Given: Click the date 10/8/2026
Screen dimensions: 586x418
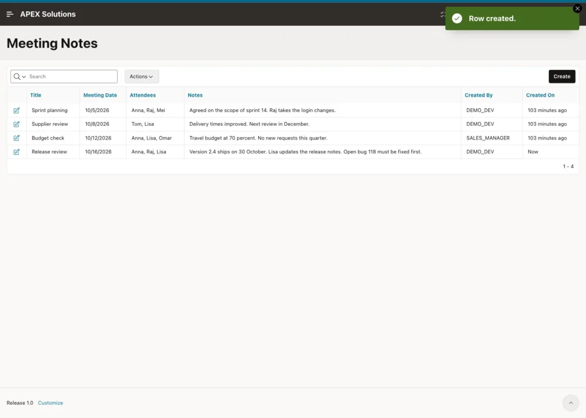Looking at the screenshot, I should click(97, 124).
